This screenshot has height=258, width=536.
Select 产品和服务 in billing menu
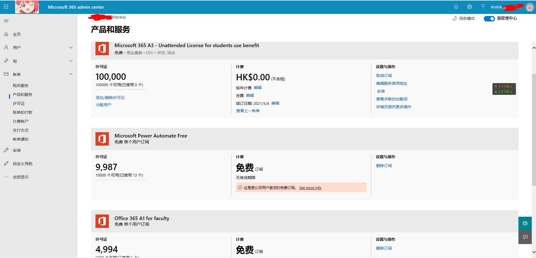[23, 95]
